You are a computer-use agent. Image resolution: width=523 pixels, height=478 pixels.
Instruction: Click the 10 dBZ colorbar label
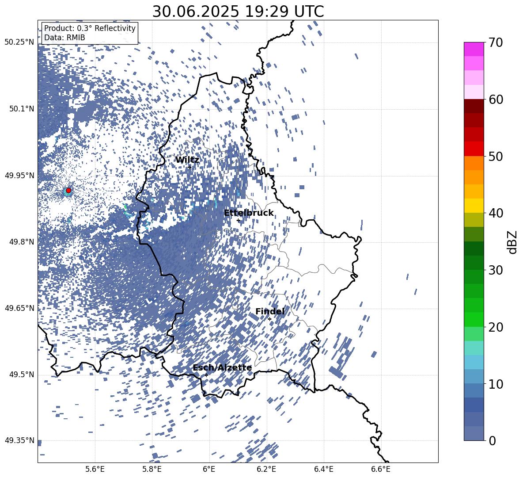496,384
